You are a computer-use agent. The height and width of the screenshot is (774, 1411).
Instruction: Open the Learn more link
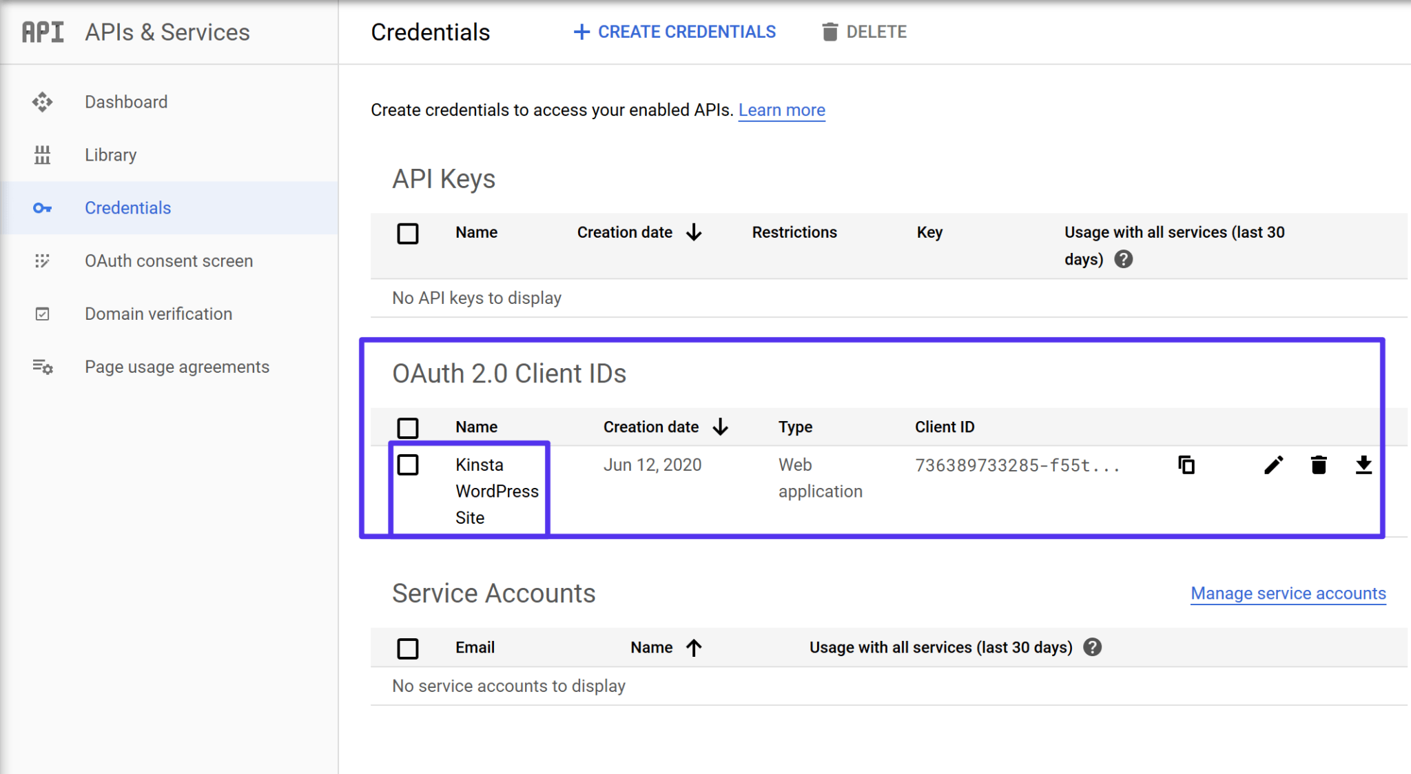pyautogui.click(x=781, y=110)
